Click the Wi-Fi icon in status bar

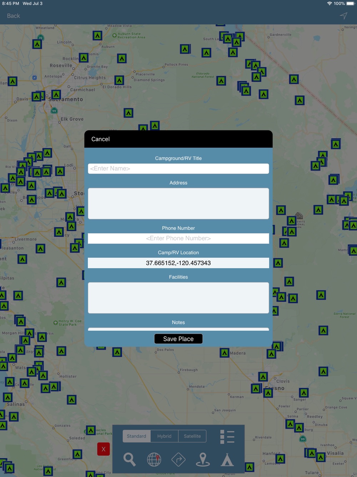[x=330, y=4]
